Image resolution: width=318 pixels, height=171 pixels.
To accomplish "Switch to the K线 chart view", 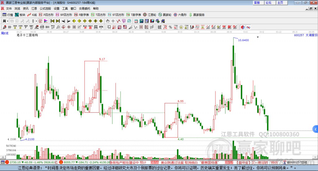I will (32, 15).
